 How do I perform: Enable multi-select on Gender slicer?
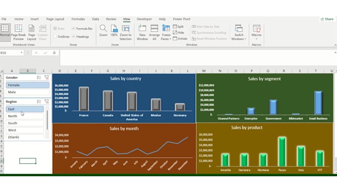pyautogui.click(x=39, y=77)
